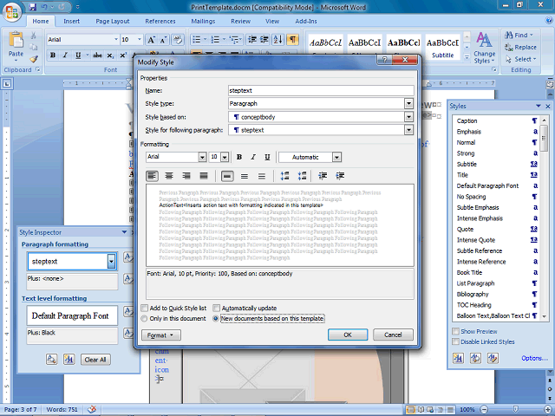Screen dimensions: 555x416
Task: Click New Style icon in Styles pane
Action: click(459, 358)
